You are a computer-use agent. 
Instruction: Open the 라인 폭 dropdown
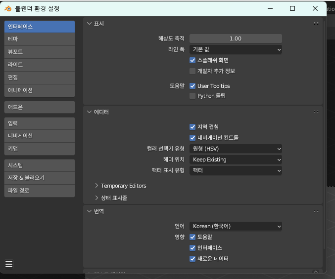pos(236,49)
